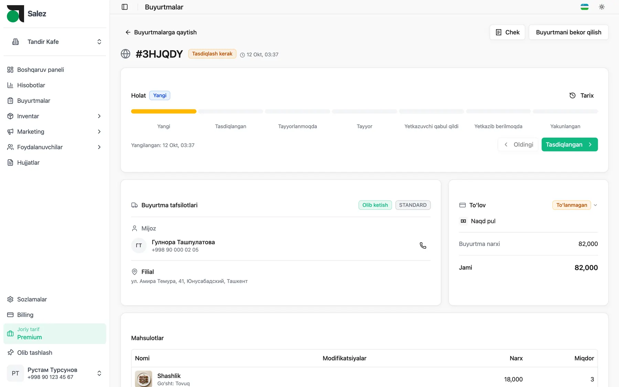
Task: Click the Naqd pul cash icon
Action: tap(463, 221)
